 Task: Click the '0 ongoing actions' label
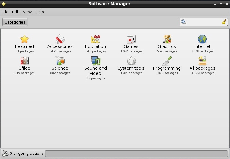tap(27, 154)
